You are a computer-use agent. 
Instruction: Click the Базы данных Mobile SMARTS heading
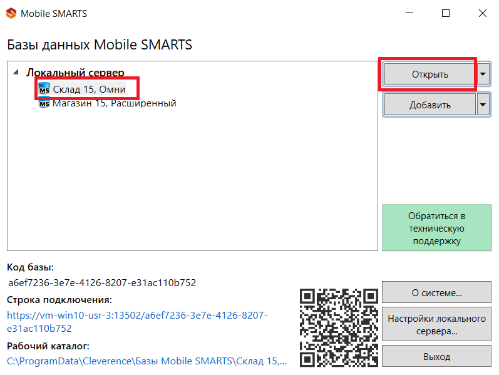pos(100,44)
